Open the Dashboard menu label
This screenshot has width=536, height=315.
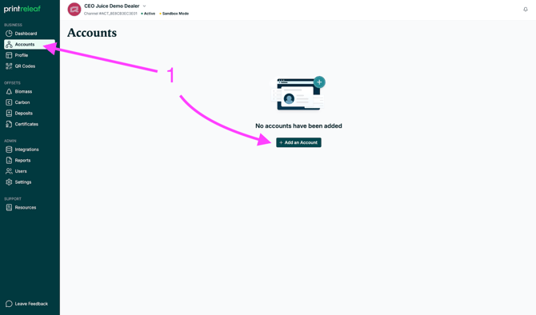(x=26, y=34)
